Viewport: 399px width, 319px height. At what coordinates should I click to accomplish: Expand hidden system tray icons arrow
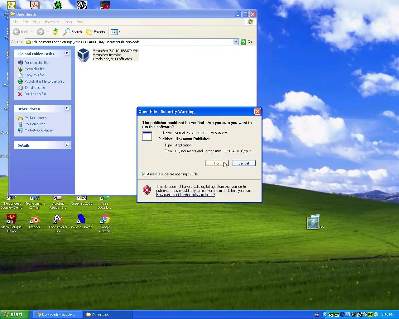pos(325,314)
